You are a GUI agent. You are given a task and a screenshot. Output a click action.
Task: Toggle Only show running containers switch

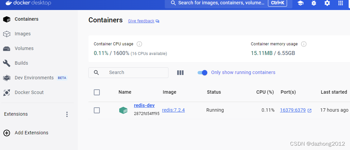[202, 73]
